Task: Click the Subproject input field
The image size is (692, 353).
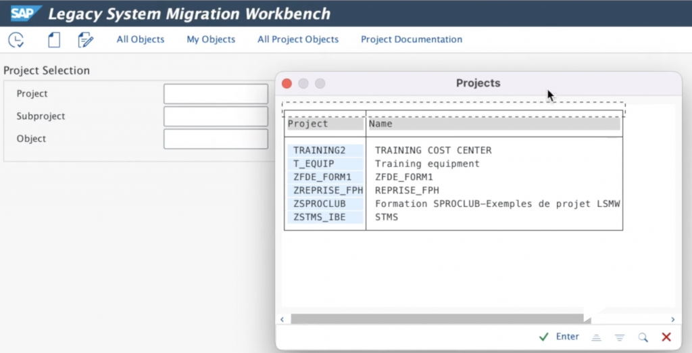Action: 216,116
